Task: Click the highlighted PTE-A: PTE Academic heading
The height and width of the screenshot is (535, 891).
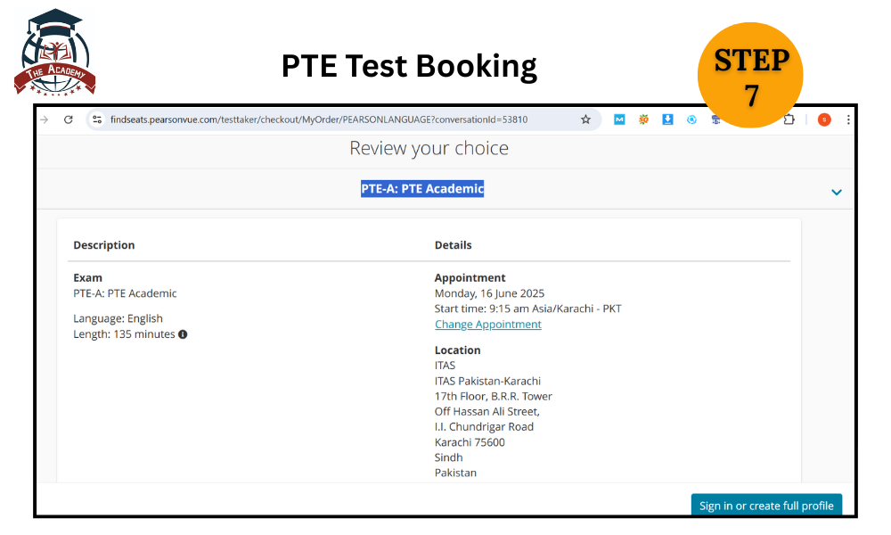Action: point(422,189)
